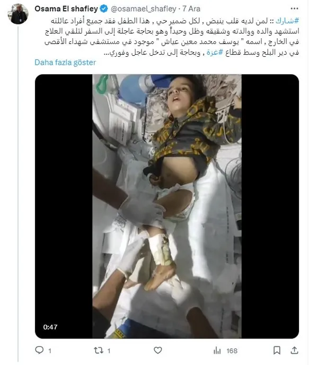Screen dimensions: 318x365
Task: Click the 0:47 video duration label
Action: pos(50,327)
